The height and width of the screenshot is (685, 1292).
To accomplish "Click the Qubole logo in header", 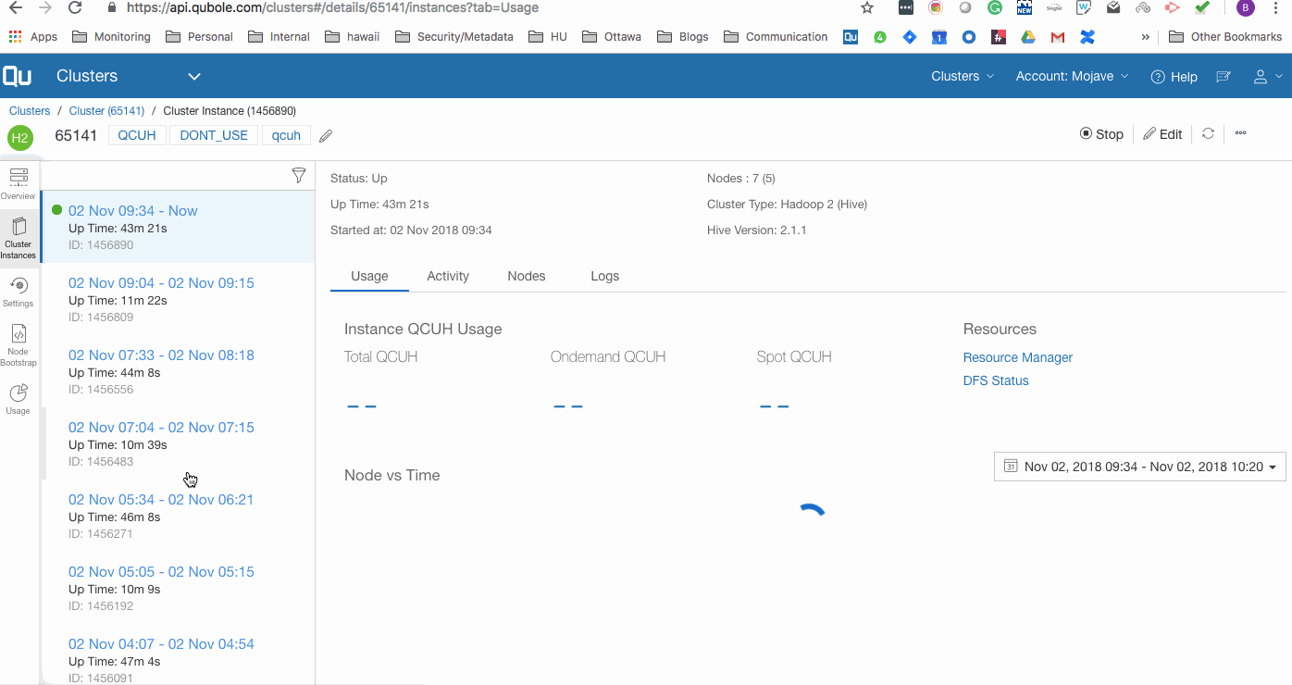I will click(17, 76).
